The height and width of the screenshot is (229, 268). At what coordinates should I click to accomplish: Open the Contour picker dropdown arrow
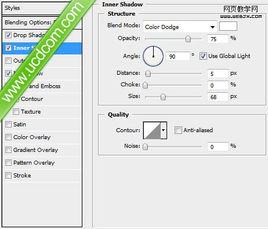click(x=164, y=130)
